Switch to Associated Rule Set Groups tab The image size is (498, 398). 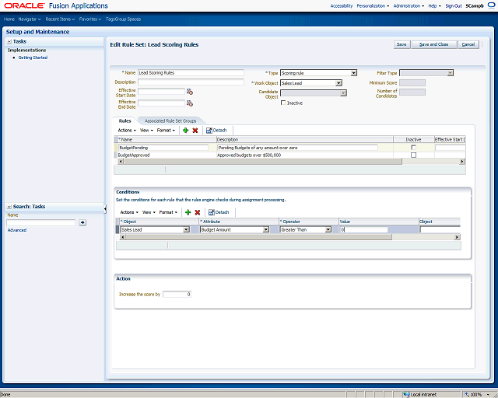point(170,121)
